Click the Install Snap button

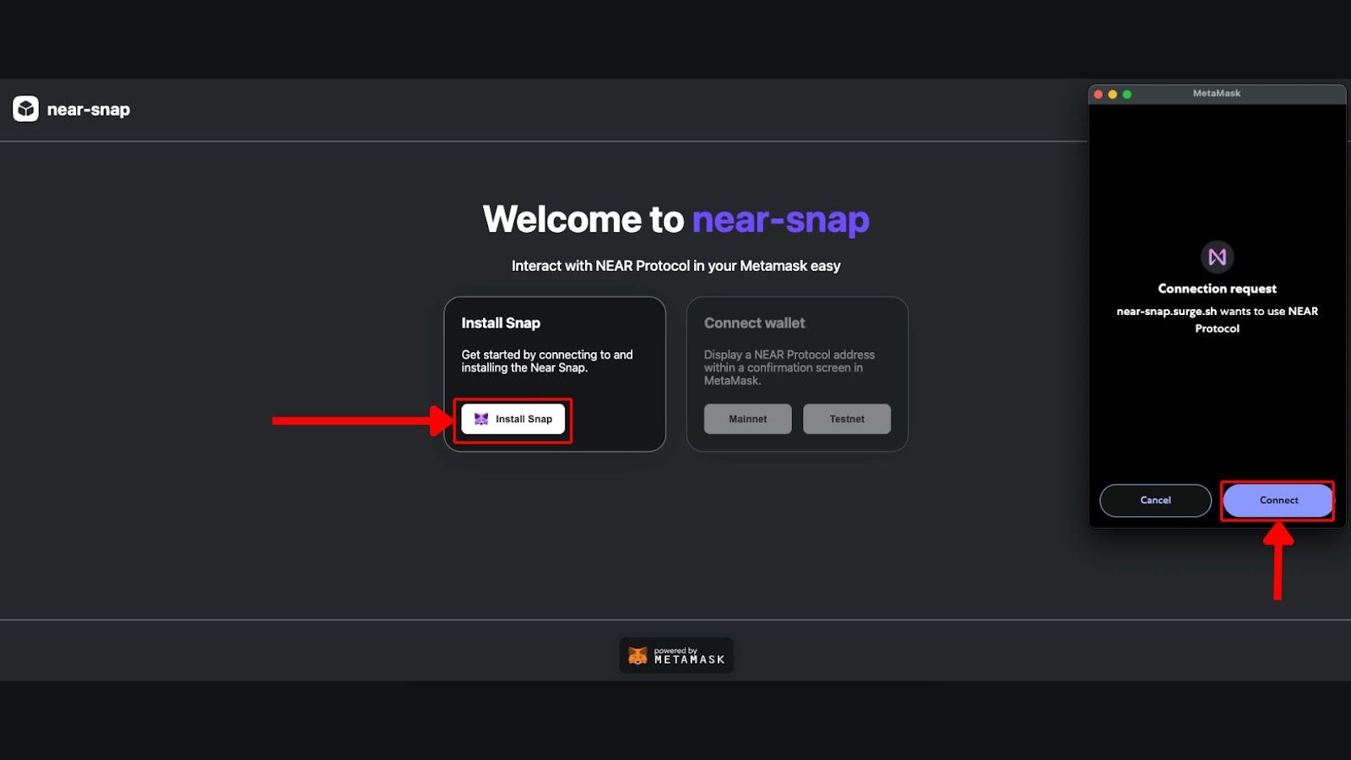(513, 419)
